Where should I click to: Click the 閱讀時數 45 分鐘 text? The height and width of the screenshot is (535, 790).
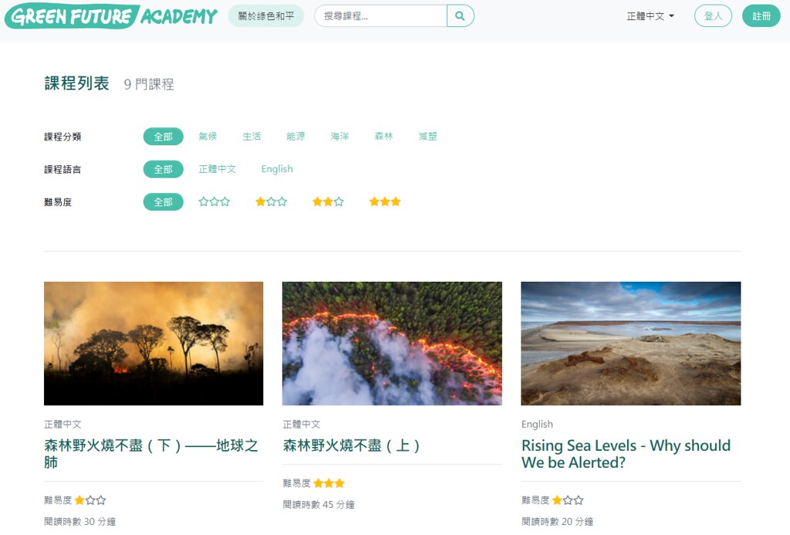pyautogui.click(x=319, y=505)
